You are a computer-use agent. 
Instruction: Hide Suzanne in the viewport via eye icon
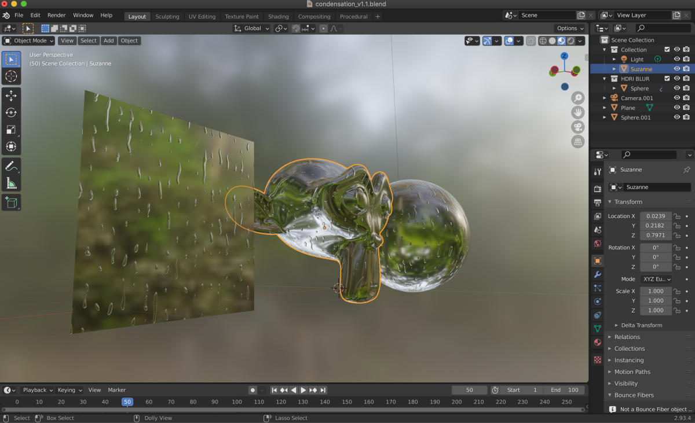click(676, 69)
